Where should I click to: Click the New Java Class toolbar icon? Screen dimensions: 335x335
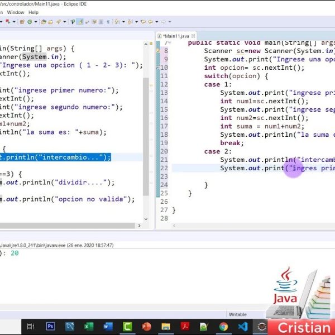tap(30, 22)
